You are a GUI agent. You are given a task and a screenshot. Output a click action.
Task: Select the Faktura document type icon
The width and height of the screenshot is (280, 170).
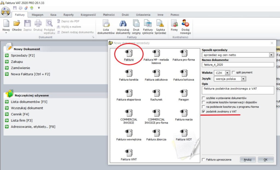click(x=129, y=53)
